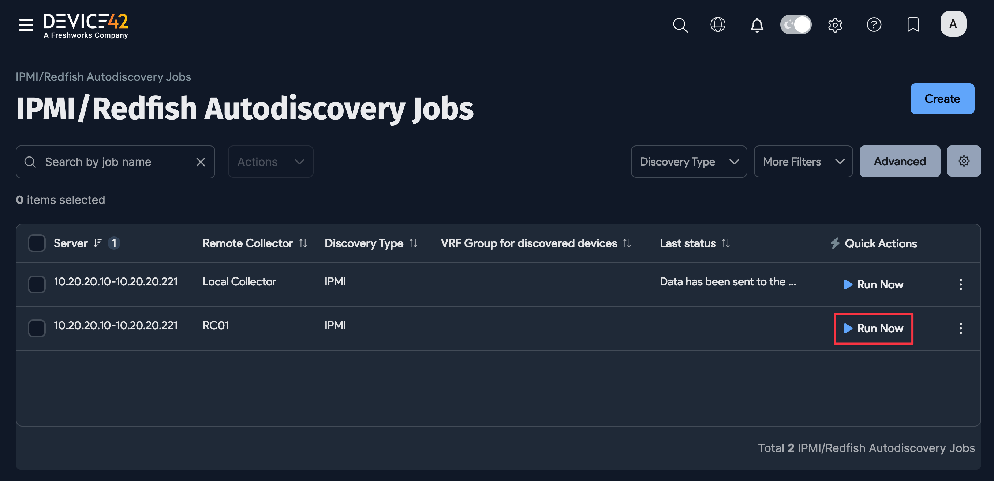This screenshot has height=481, width=994.
Task: Select the RC01 job checkbox
Action: coord(37,328)
